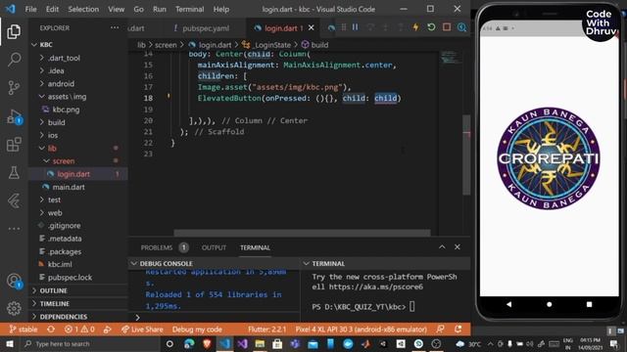Close the login.dart editor tab
The width and height of the screenshot is (627, 352).
click(312, 27)
